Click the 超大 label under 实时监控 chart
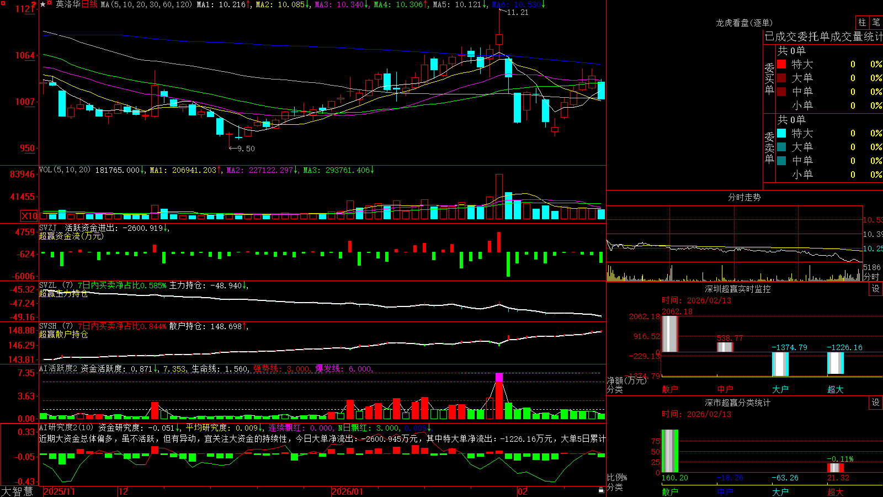This screenshot has height=497, width=883. point(836,389)
